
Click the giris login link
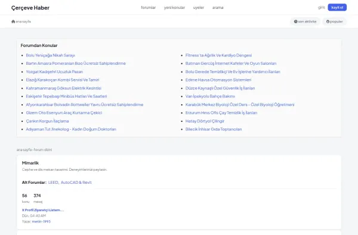click(x=321, y=7)
